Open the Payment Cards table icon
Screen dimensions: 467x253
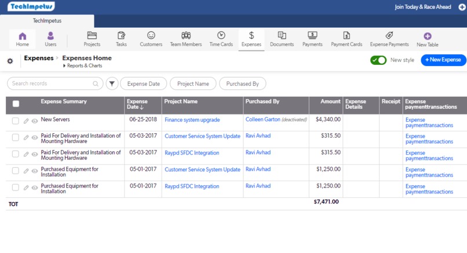tap(346, 35)
